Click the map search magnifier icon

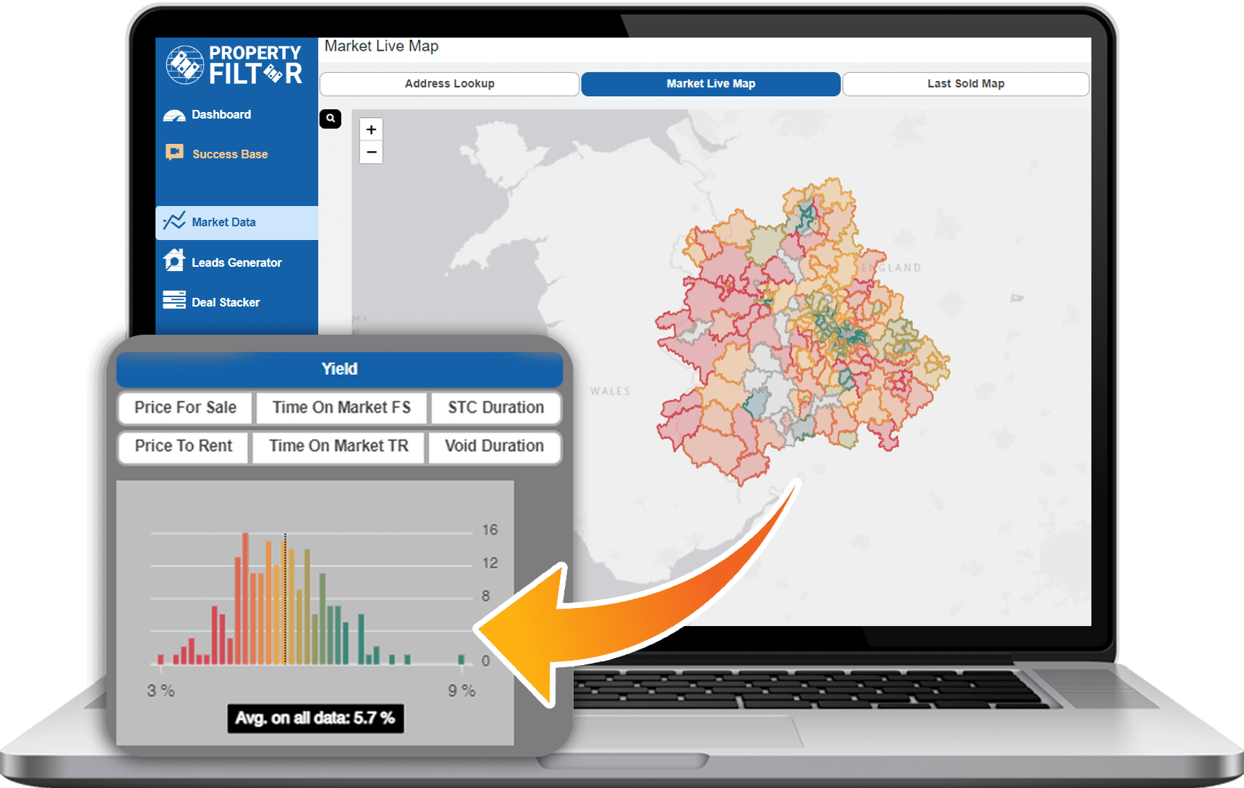click(331, 119)
